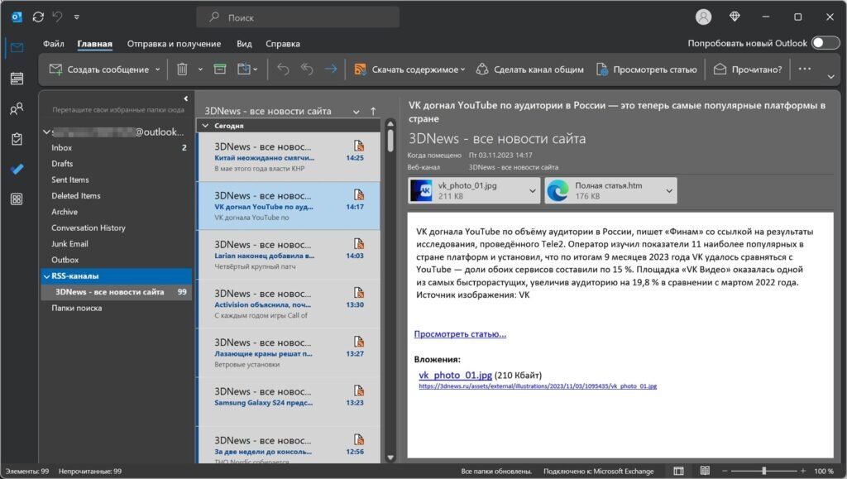Click Создать сообщение button
Screen dimensions: 847x479
[99, 69]
